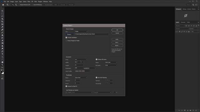200x112 pixels.
Task: Select the Crop tool
Action: pos(2,21)
